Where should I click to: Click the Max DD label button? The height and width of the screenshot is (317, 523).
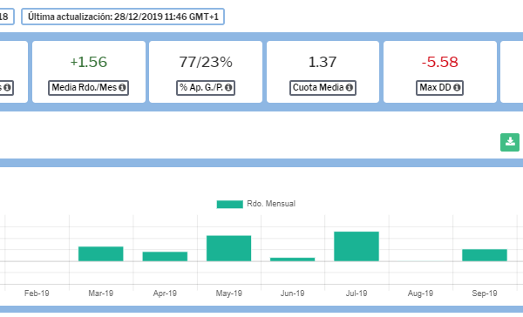pyautogui.click(x=439, y=88)
